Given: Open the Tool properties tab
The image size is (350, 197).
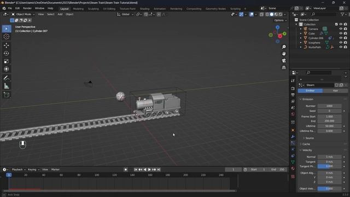Looking at the screenshot, I should pyautogui.click(x=293, y=80).
